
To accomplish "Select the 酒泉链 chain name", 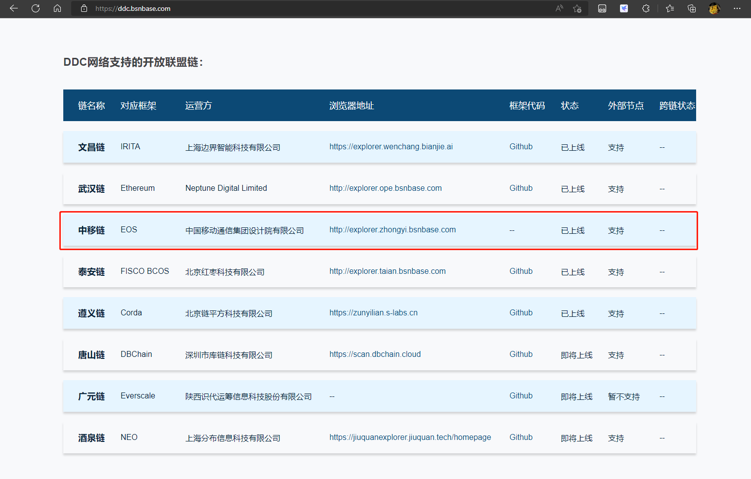I will [x=91, y=438].
